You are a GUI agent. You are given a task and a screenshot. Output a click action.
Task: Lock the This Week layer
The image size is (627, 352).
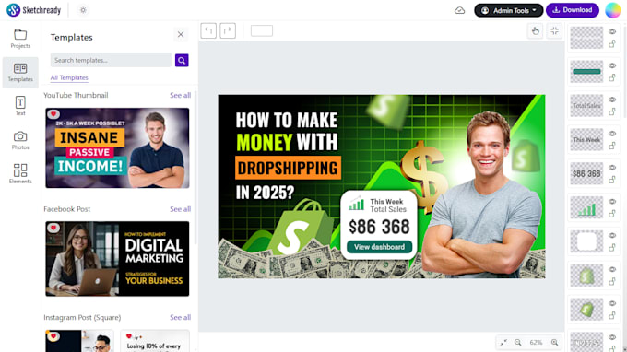612,146
